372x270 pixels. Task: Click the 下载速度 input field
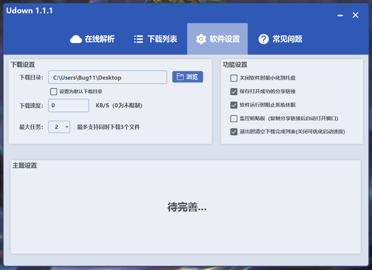tap(69, 105)
